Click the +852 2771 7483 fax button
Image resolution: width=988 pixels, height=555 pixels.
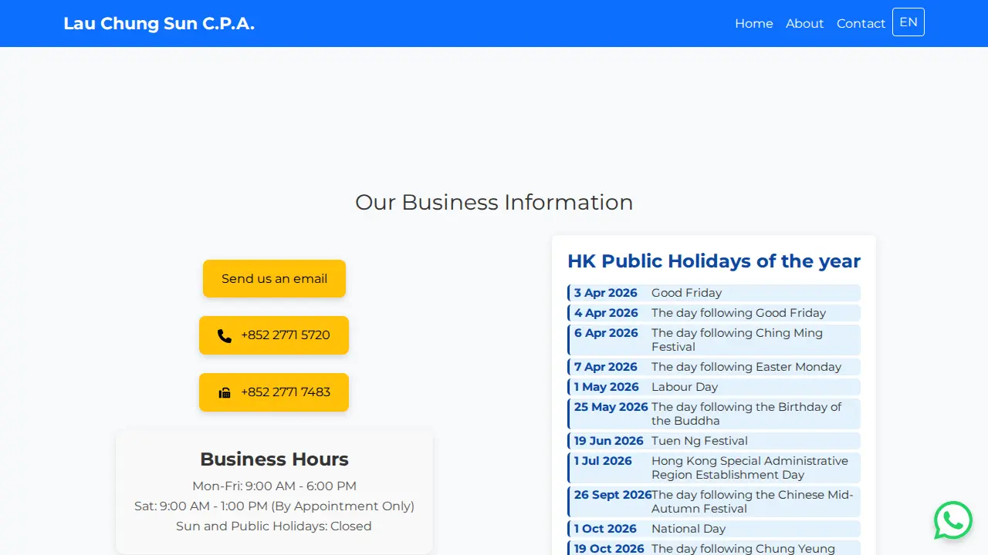click(x=274, y=392)
